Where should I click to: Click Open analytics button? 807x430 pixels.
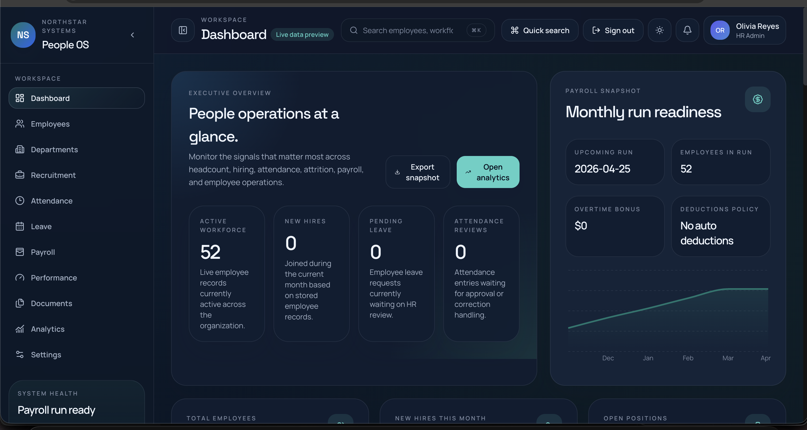click(488, 172)
